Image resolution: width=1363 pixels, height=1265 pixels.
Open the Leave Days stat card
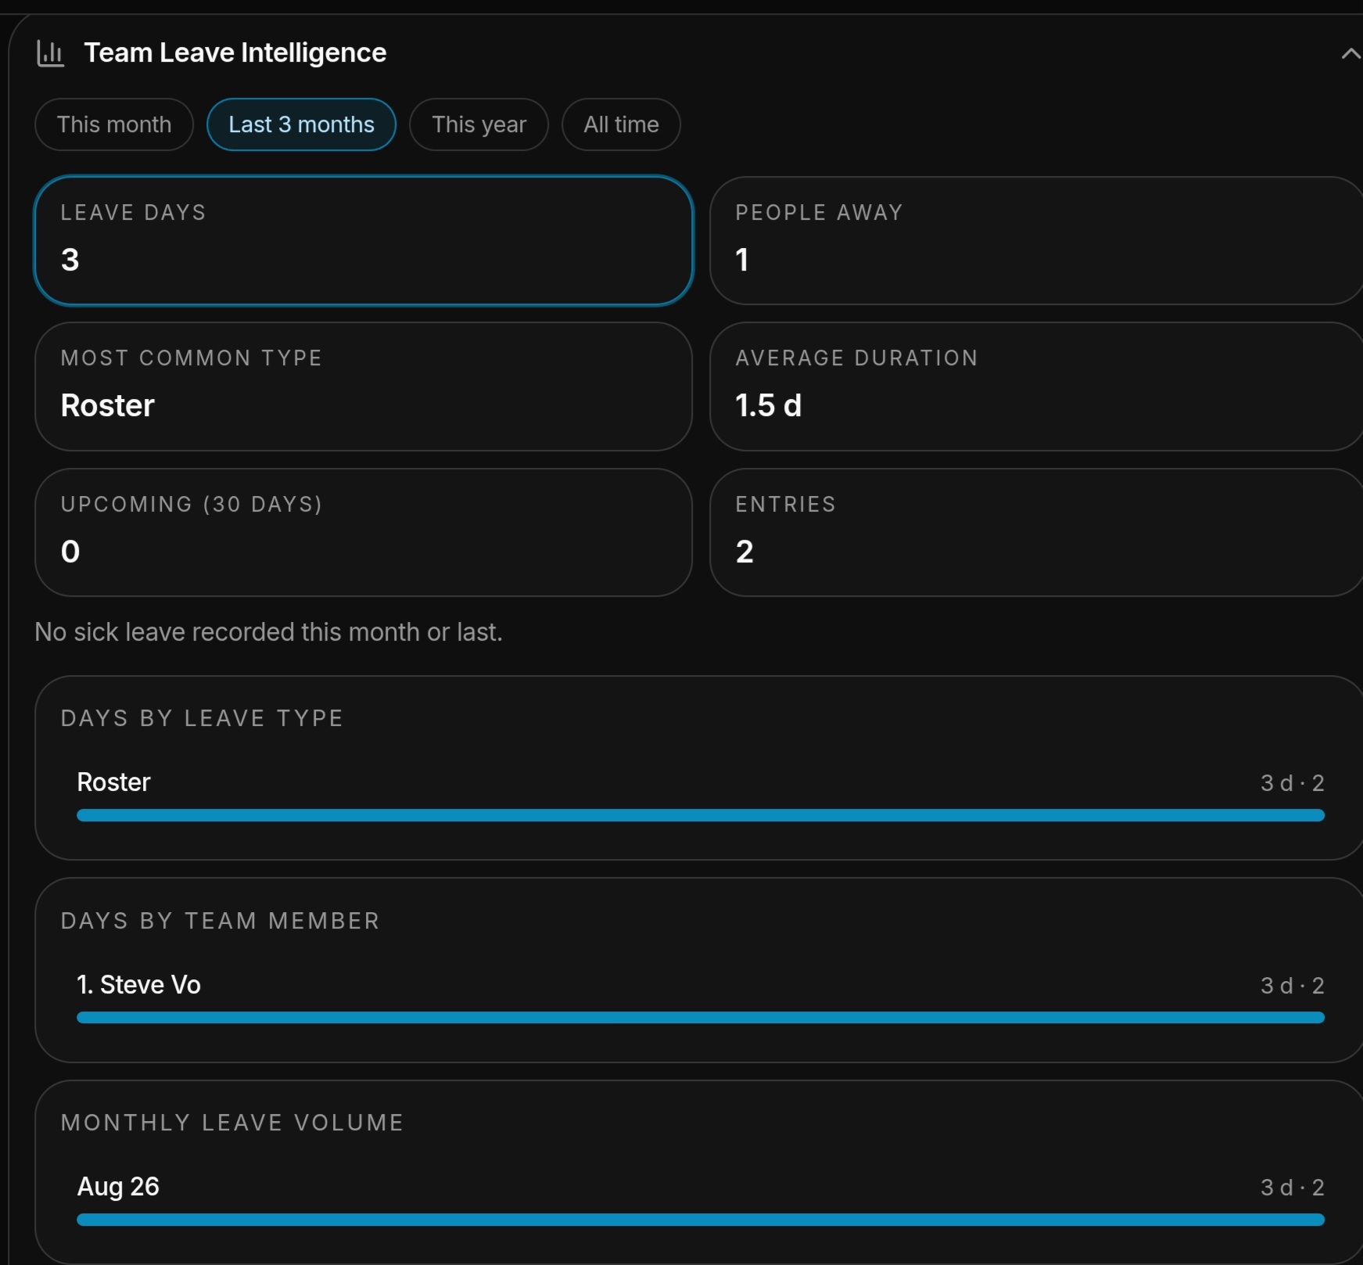[x=364, y=240]
